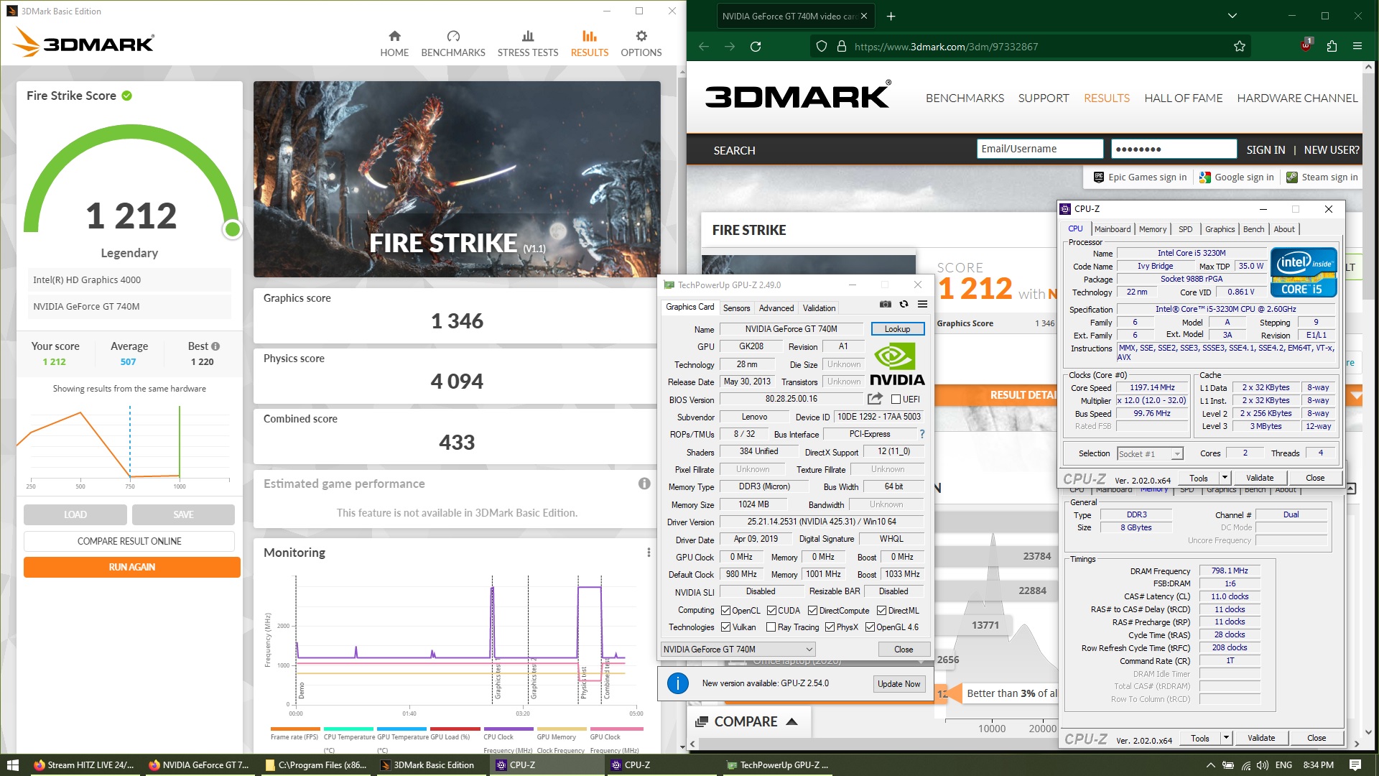Open Tools dropdown arrow in rear CPU-Z window
Screen dimensions: 1379x776
point(1226,738)
